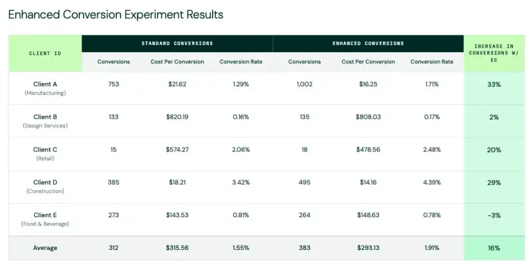
Task: Select Increase in Conversions w/ EC header
Action: point(494,53)
